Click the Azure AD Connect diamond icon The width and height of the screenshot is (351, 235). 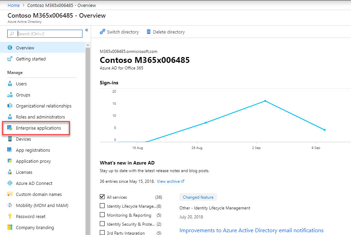(10, 183)
